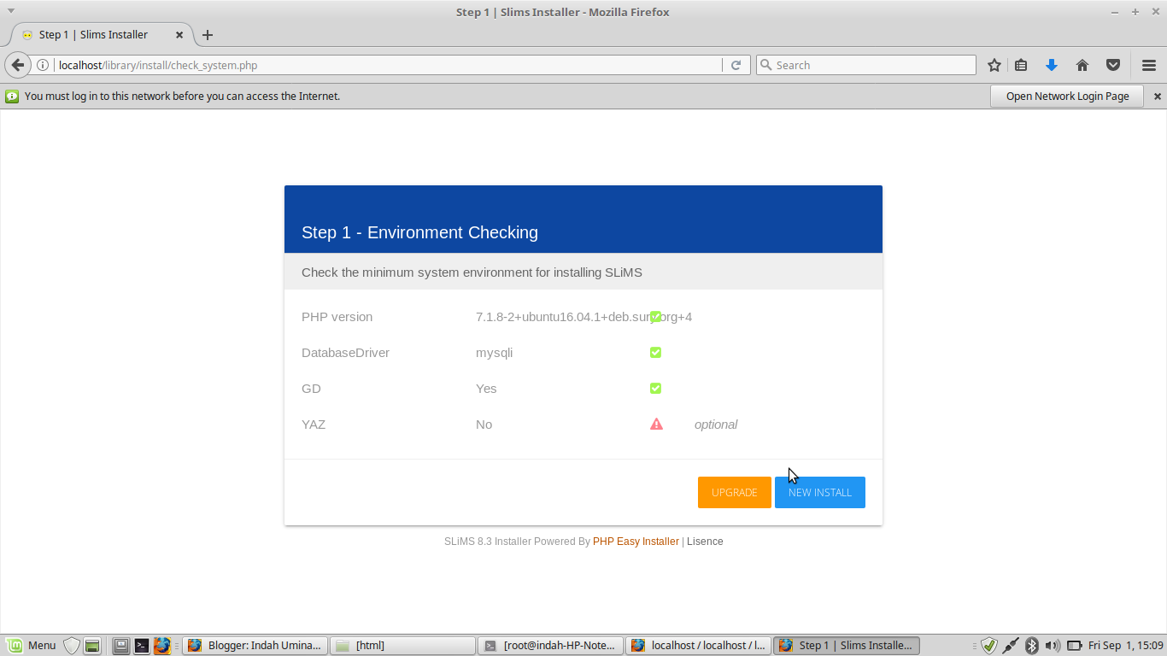Open window menu arrow in title bar

tap(11, 11)
